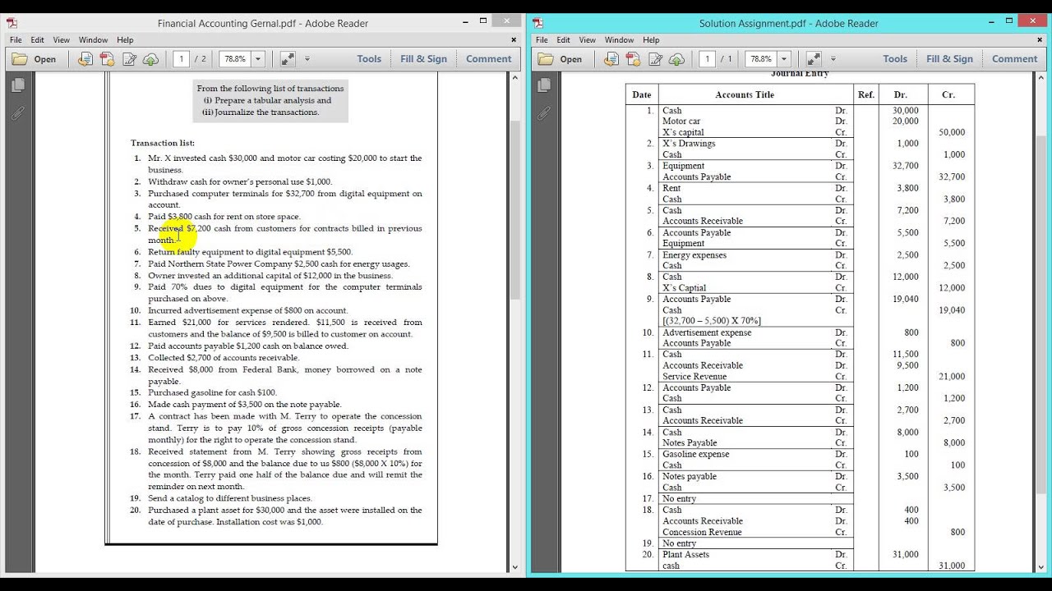This screenshot has width=1052, height=591.
Task: Open Window menu in Solution Assignment window
Action: [620, 39]
